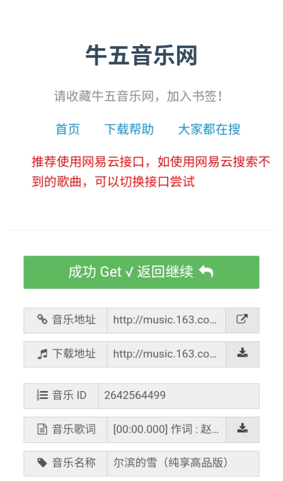Click the chain link icon beside 音乐地址
283x481 pixels.
pos(42,319)
